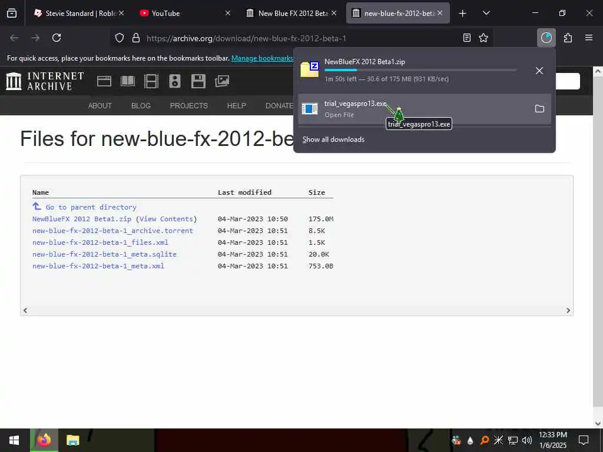The height and width of the screenshot is (452, 603).
Task: Open the Audio speaker icon
Action: (174, 81)
